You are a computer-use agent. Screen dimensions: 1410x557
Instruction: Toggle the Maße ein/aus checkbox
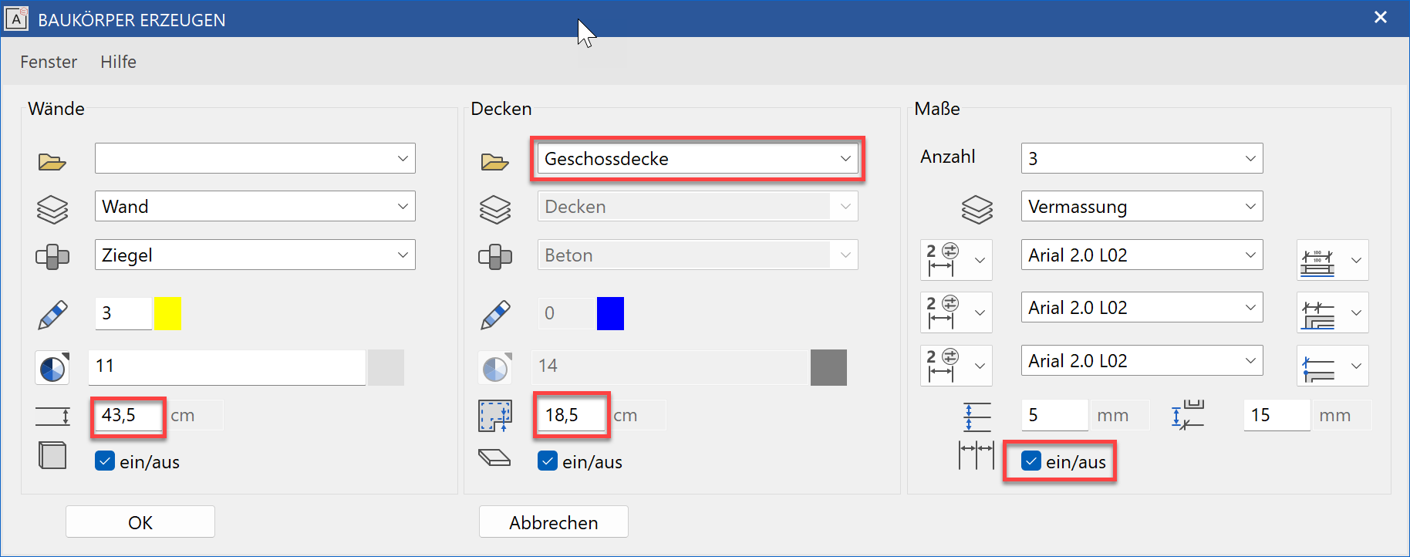coord(1031,461)
